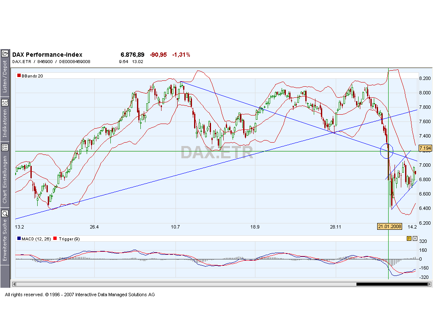The width and height of the screenshot is (433, 325).
Task: Click the scrollbar right arrow
Action: tap(430, 284)
